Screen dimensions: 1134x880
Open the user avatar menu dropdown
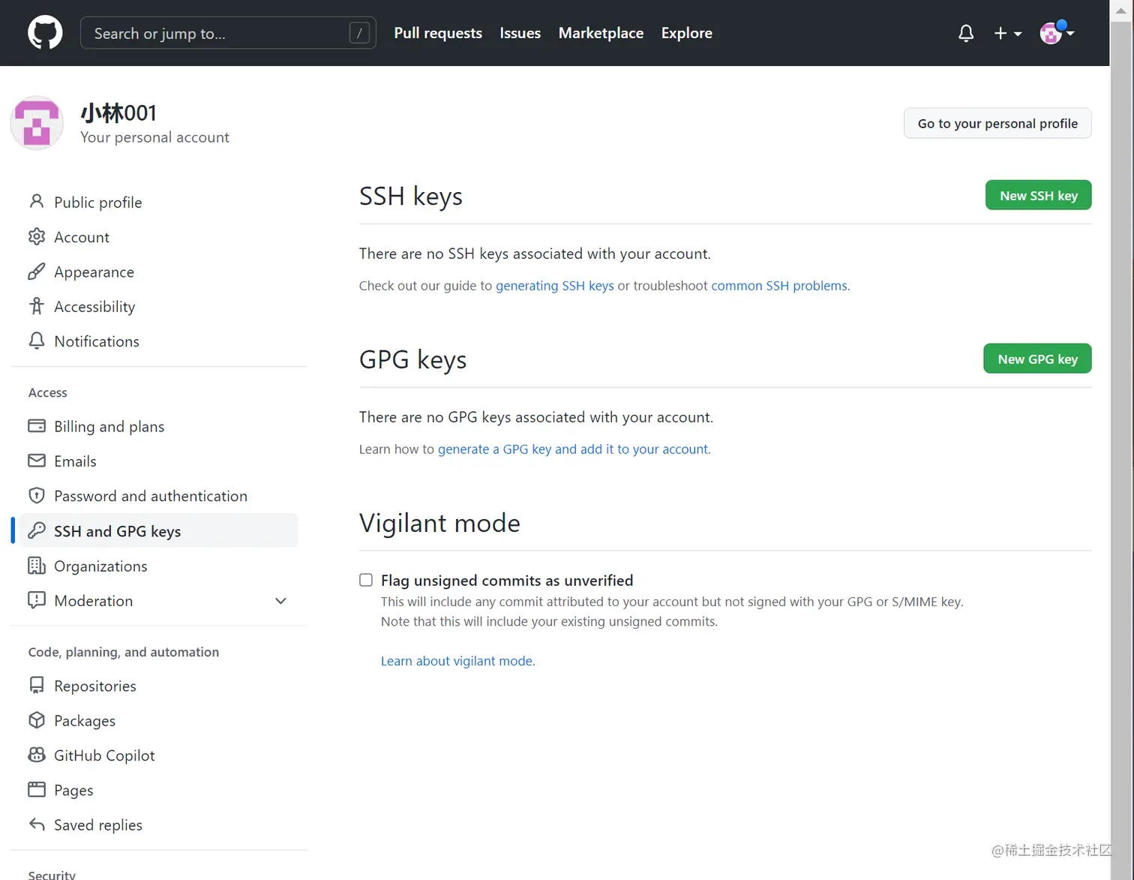pos(1057,33)
